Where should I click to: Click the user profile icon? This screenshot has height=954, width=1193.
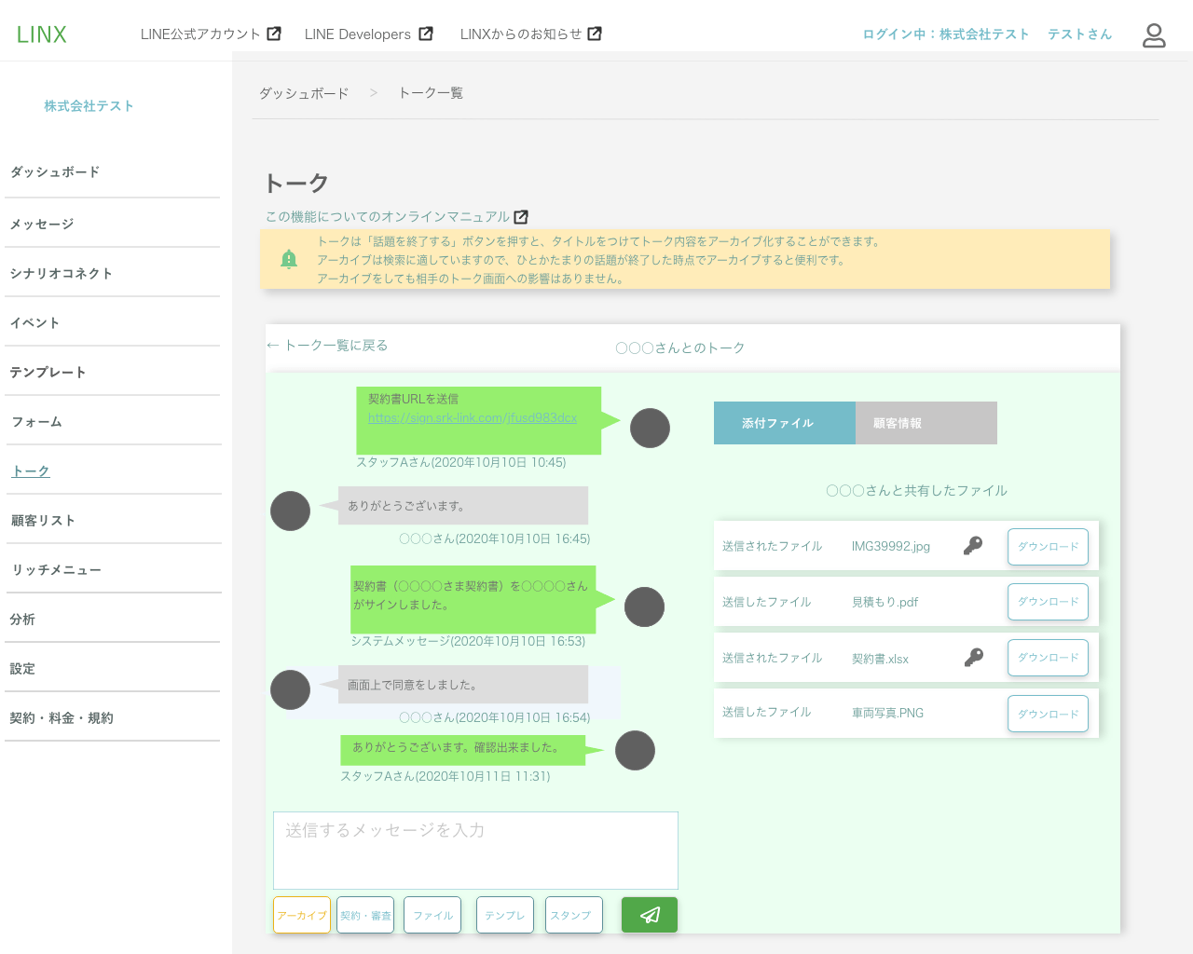point(1154,35)
